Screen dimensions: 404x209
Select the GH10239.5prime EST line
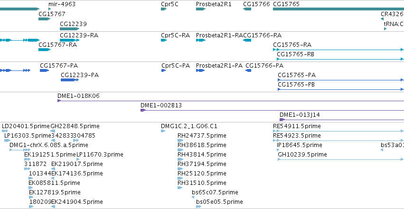[340, 159]
